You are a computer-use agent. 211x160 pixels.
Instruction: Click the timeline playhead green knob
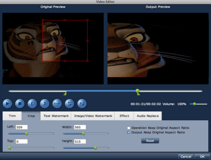coord(137,91)
